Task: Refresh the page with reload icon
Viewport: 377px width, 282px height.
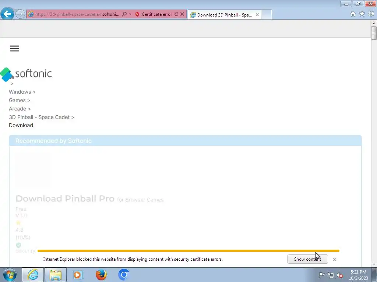Action: pos(176,14)
